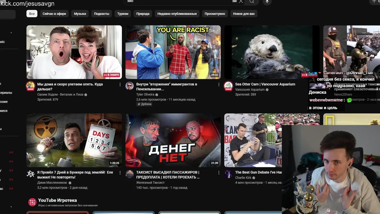Select the 'Природа' filter chip
Image resolution: width=380 pixels, height=214 pixels.
[143, 14]
